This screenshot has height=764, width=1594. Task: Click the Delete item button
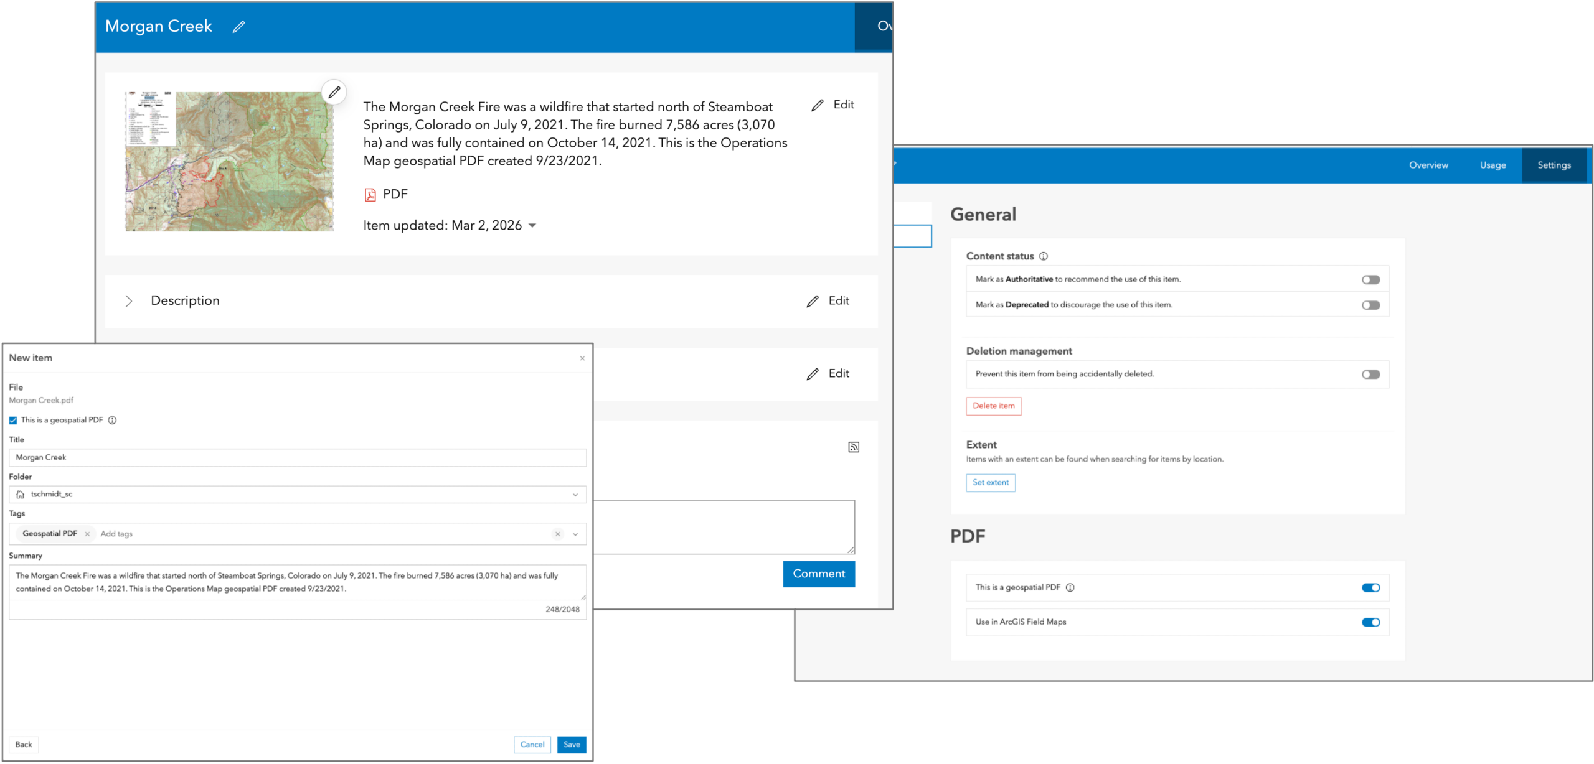993,406
